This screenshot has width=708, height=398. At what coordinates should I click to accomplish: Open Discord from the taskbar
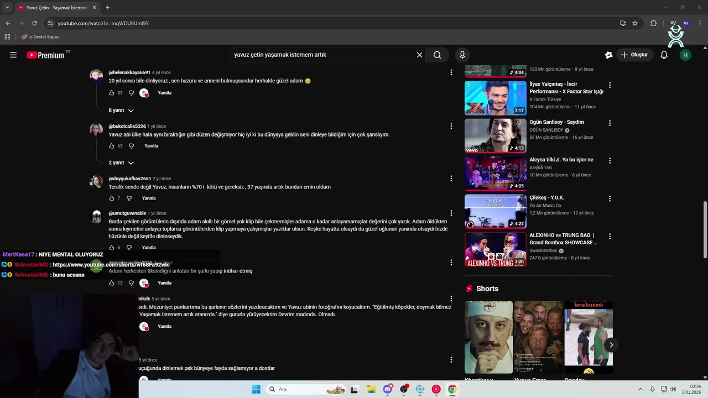coord(388,389)
